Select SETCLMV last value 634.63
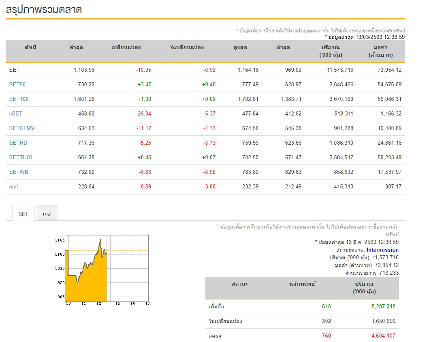Image resolution: width=429 pixels, height=342 pixels. click(86, 128)
